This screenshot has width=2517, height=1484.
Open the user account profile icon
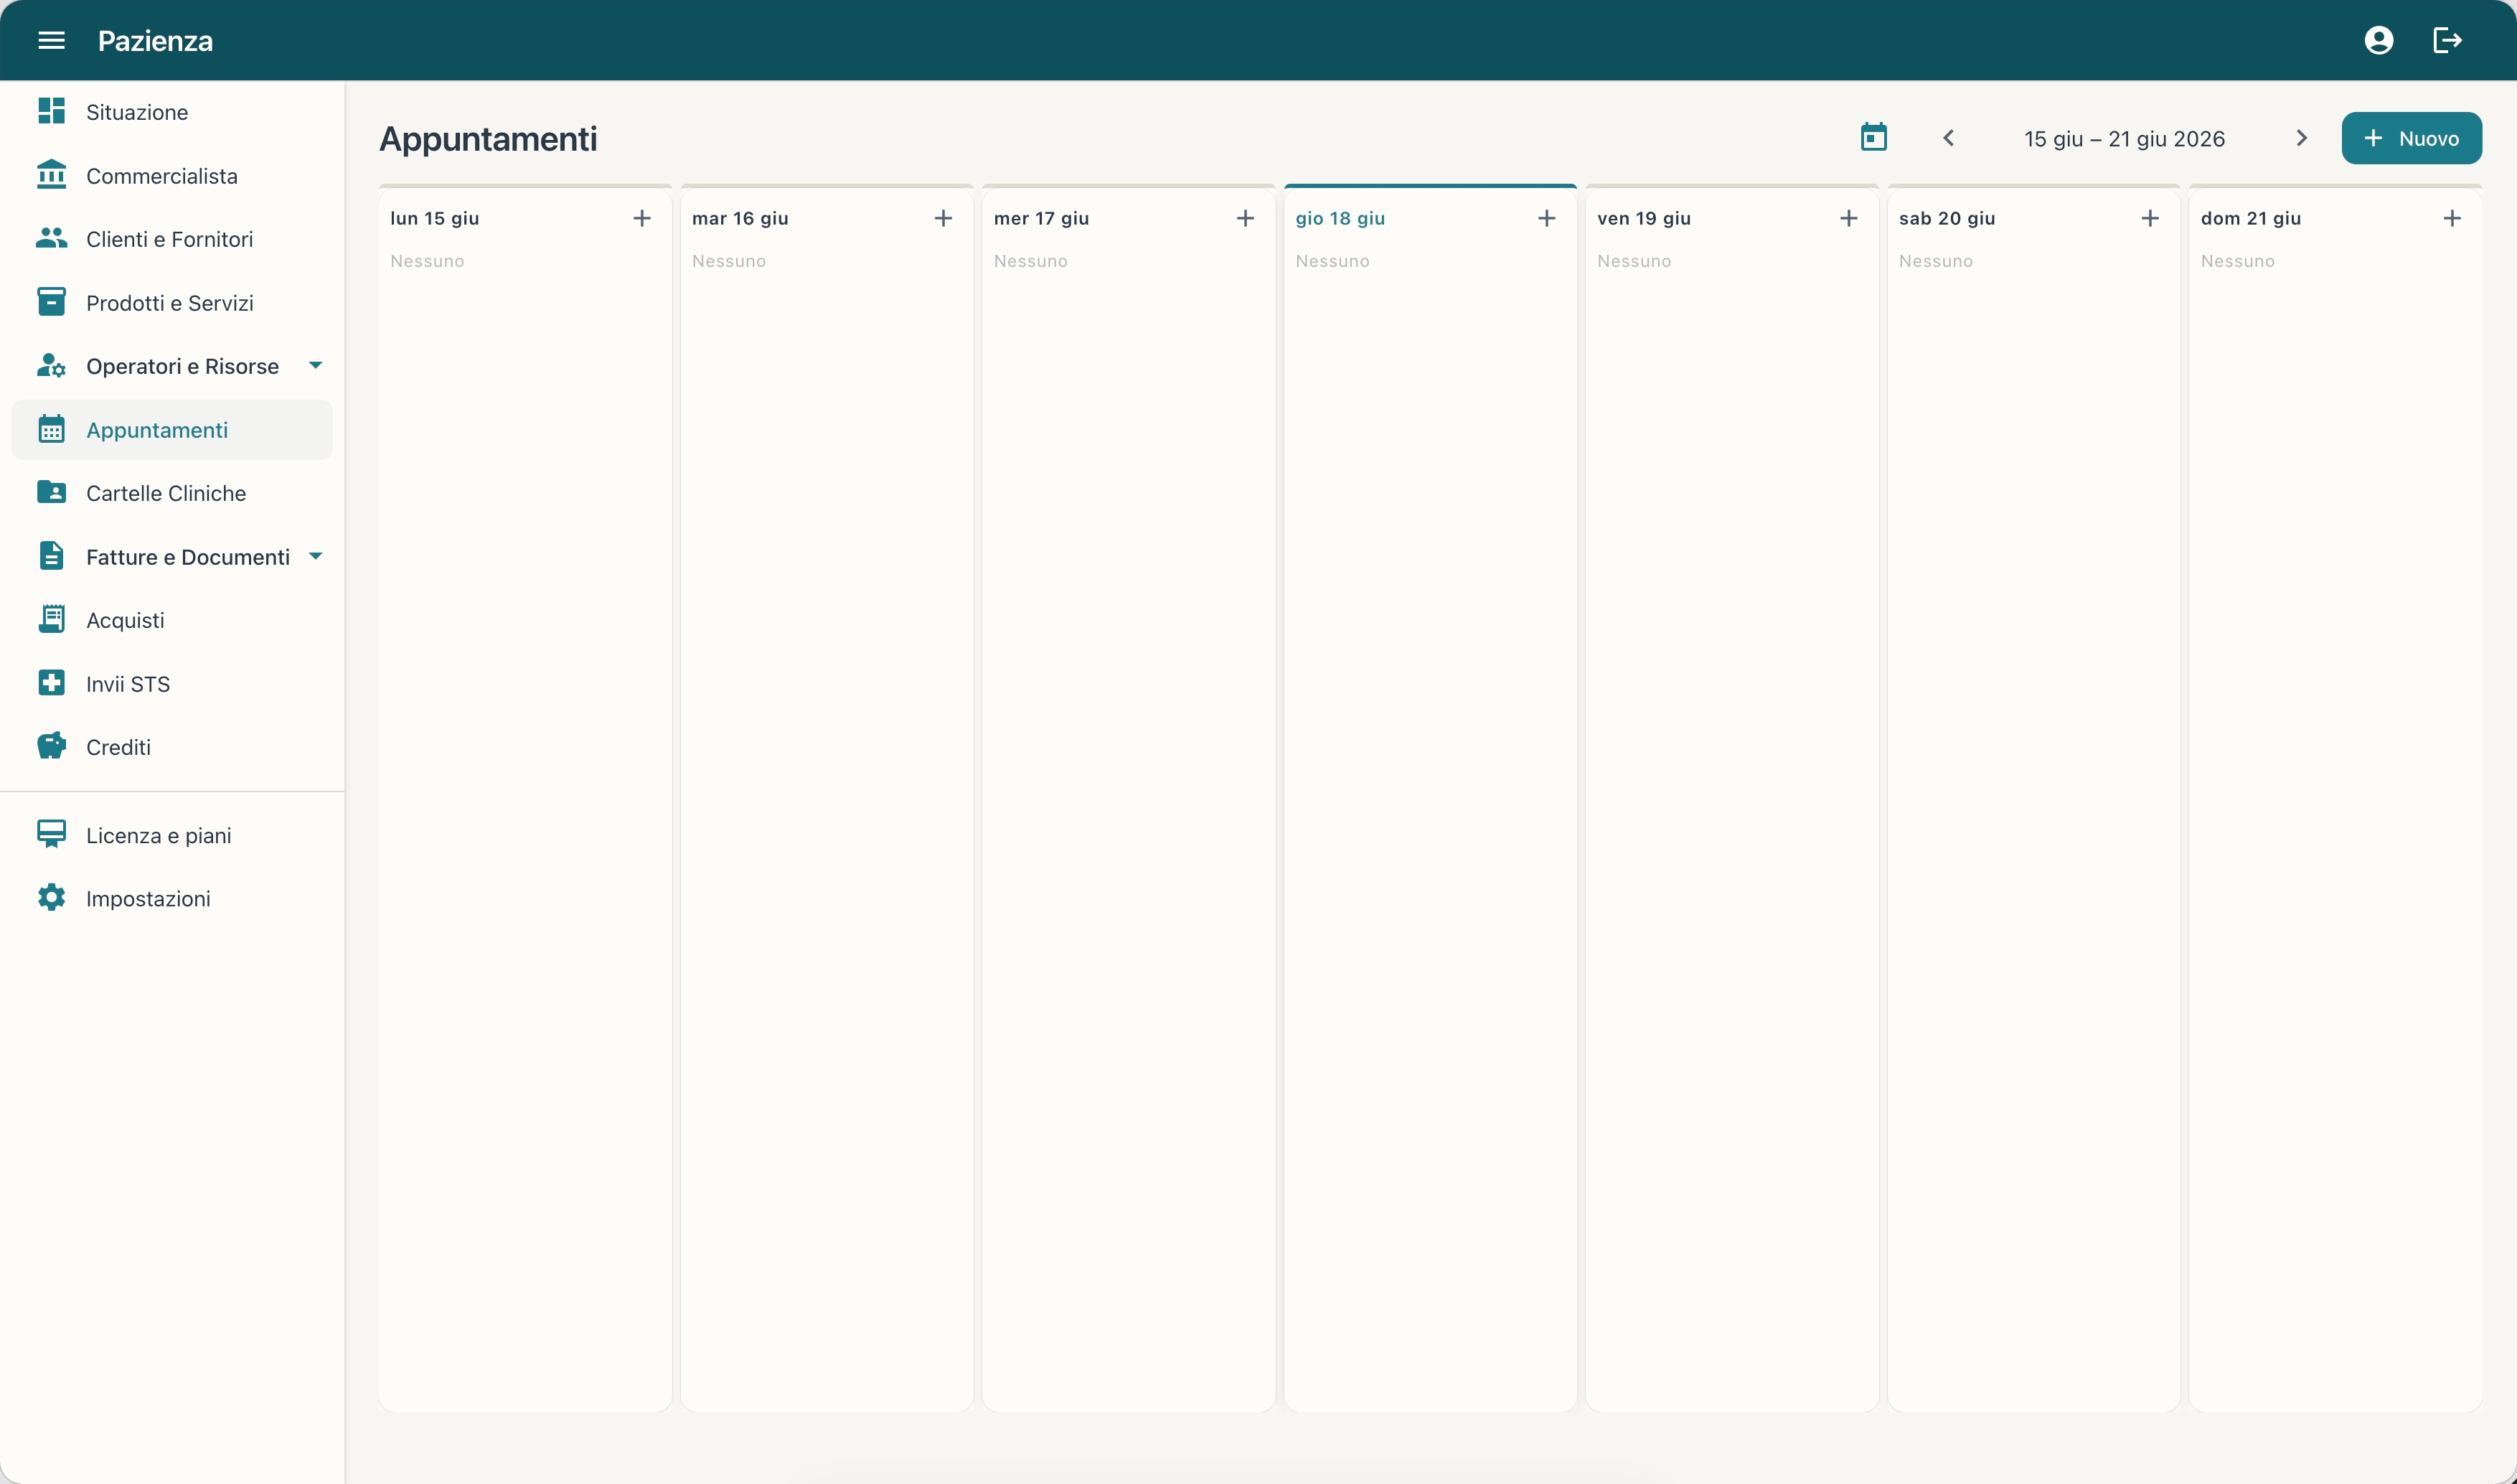point(2378,40)
